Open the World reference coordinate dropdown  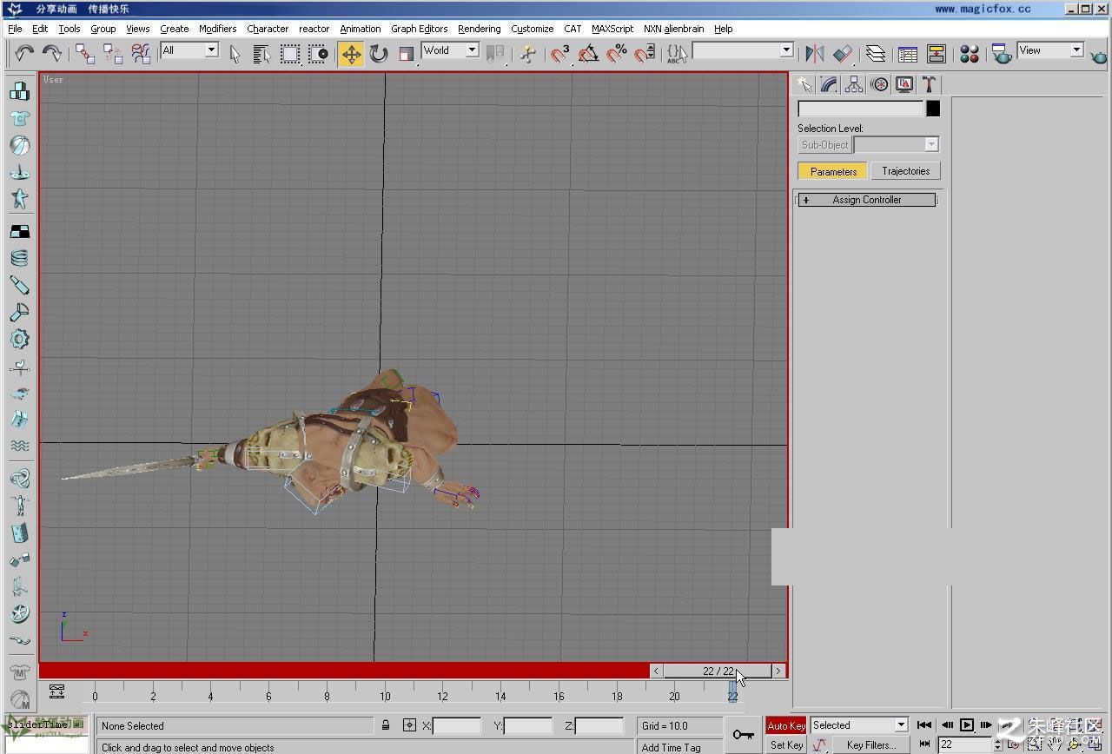tap(450, 50)
